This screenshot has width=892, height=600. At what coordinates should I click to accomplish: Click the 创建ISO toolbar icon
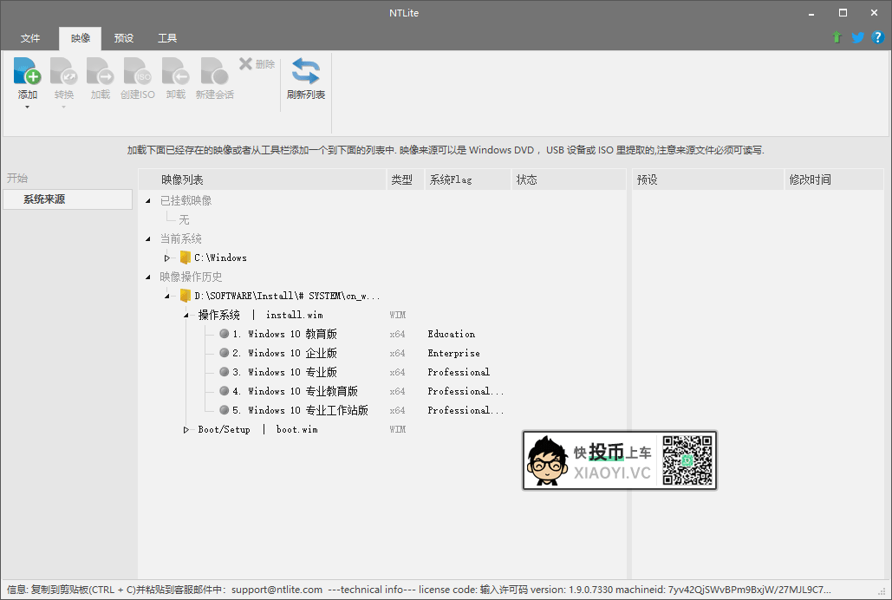[138, 71]
